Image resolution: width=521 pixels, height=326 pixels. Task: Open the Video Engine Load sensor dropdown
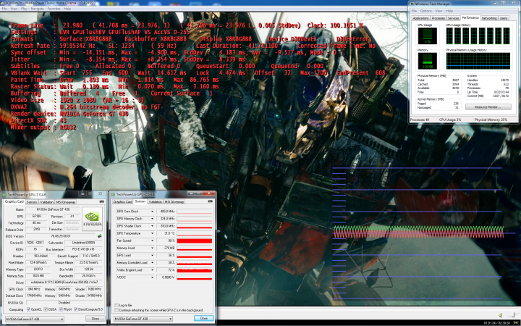coord(152,269)
